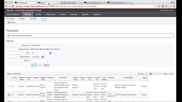Uncheck the Approved approval state

[32, 49]
